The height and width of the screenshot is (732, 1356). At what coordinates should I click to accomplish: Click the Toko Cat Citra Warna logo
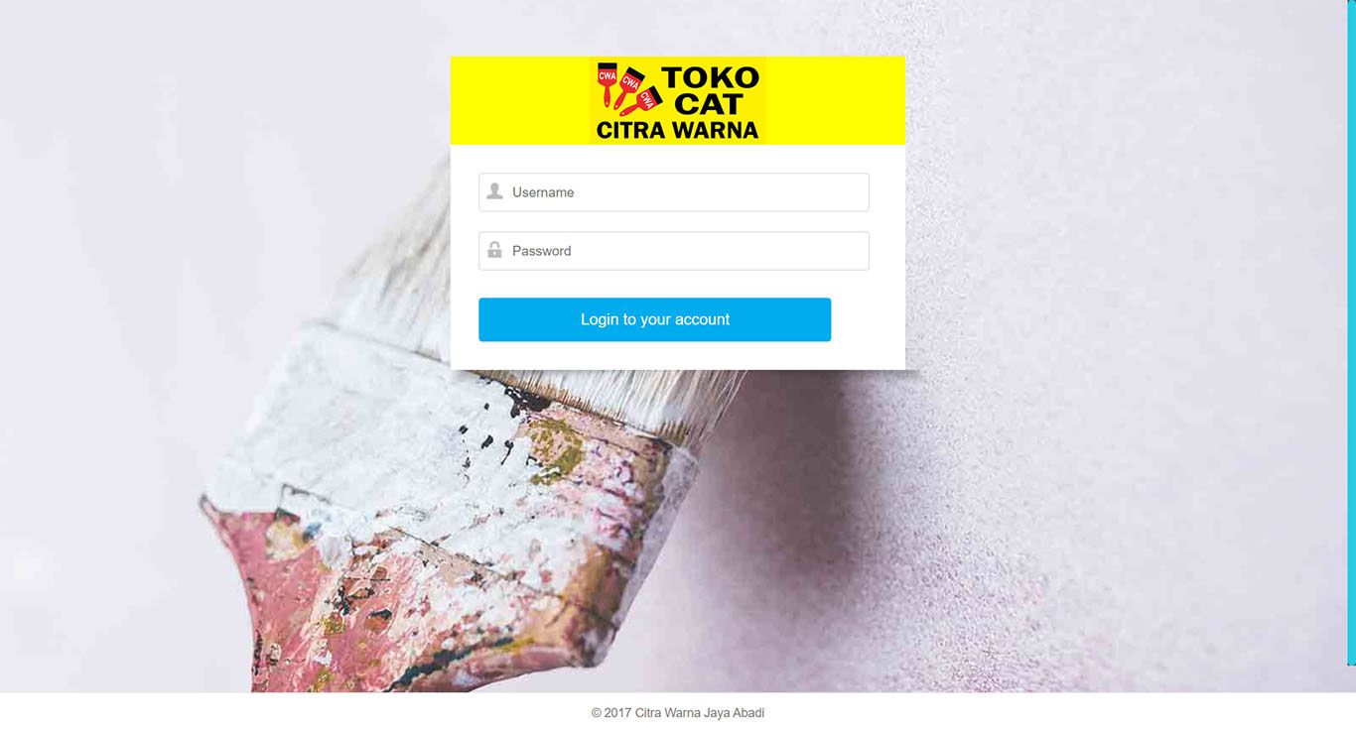coord(678,100)
